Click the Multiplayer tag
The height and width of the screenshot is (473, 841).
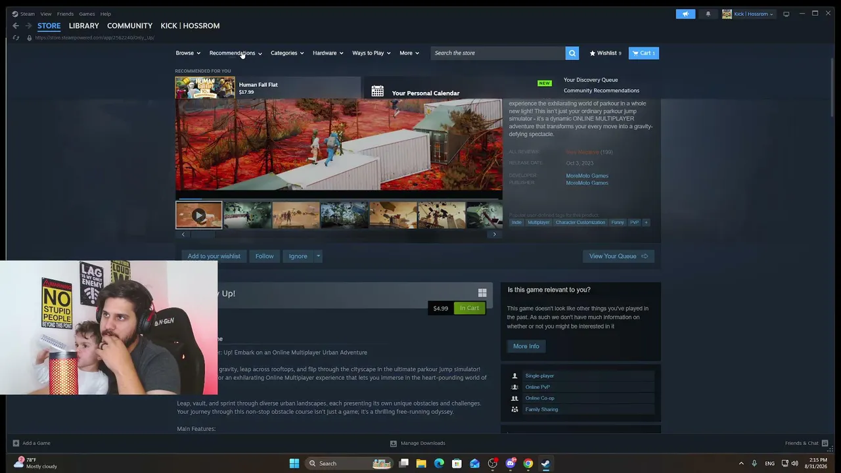point(539,222)
